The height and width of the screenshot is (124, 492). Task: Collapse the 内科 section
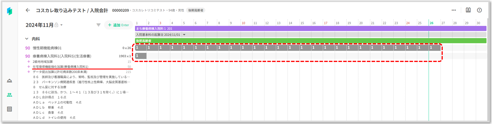point(27,39)
